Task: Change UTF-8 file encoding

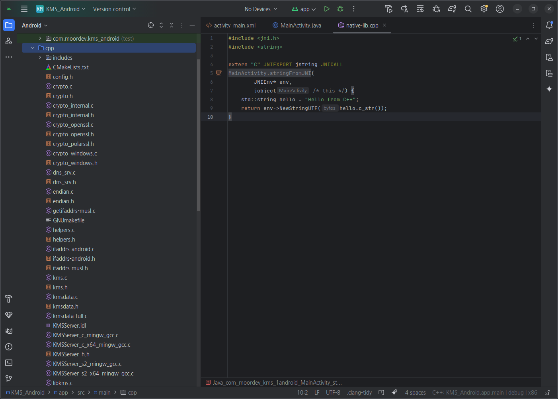Action: tap(333, 393)
